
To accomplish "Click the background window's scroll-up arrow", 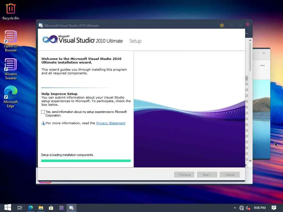I will 250,41.
